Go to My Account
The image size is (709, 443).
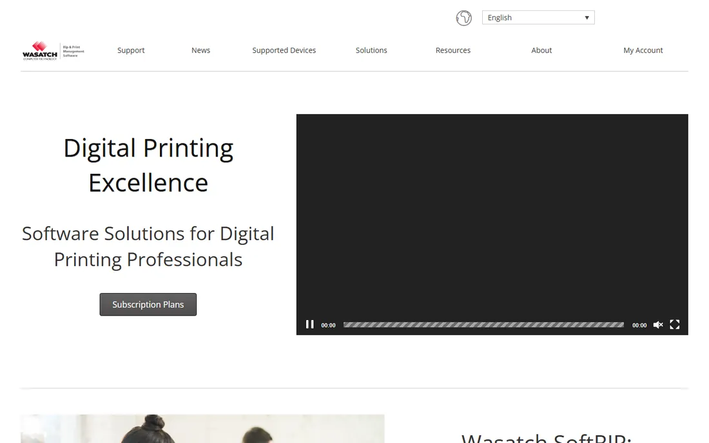point(643,50)
